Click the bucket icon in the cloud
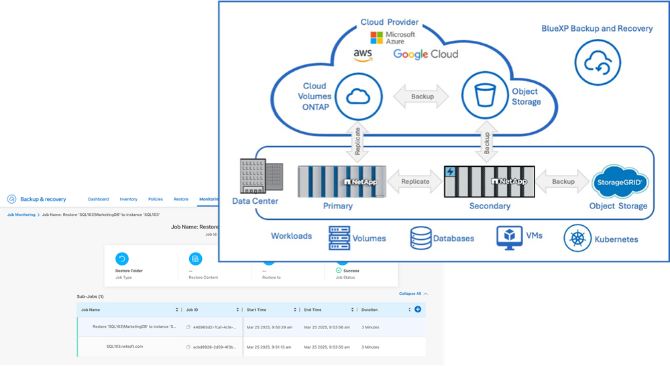The image size is (670, 366). pyautogui.click(x=485, y=95)
